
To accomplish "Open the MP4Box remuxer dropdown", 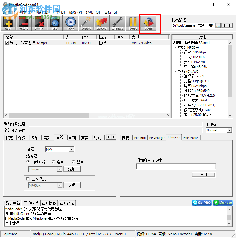I will (x=60, y=185).
